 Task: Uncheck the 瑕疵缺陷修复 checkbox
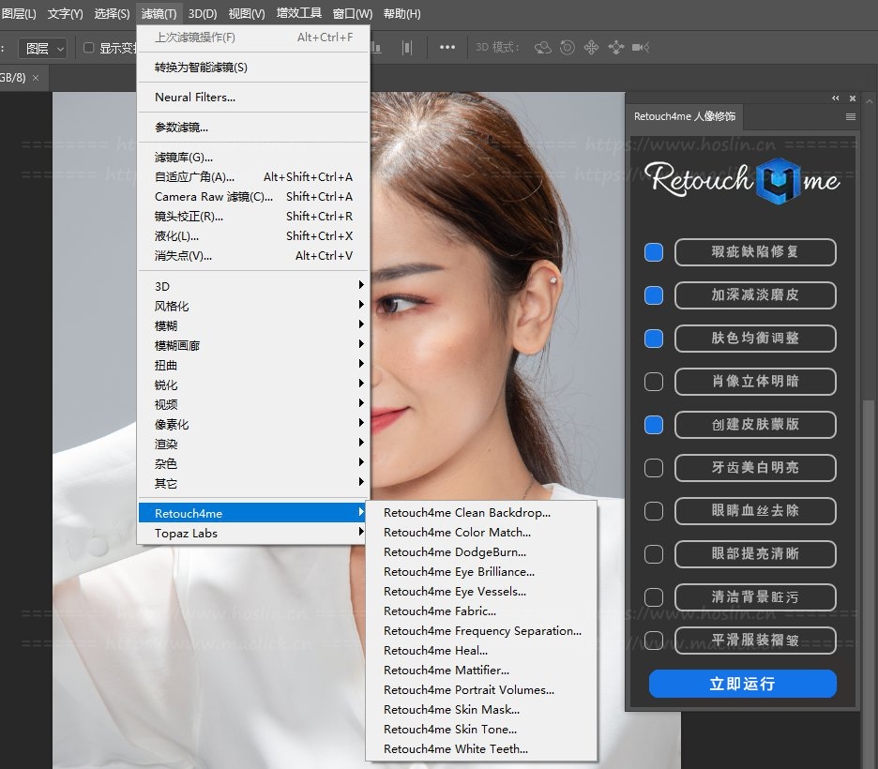pos(654,252)
